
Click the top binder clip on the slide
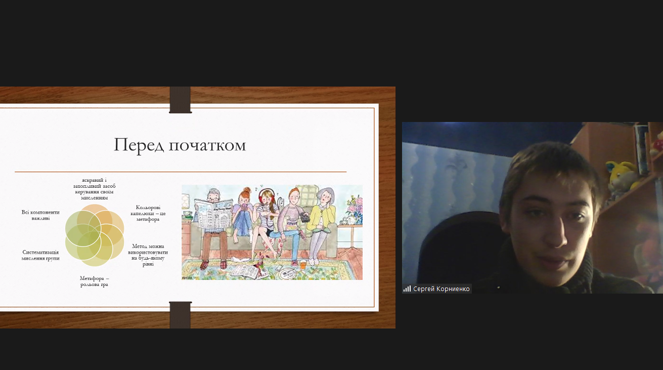[x=180, y=100]
